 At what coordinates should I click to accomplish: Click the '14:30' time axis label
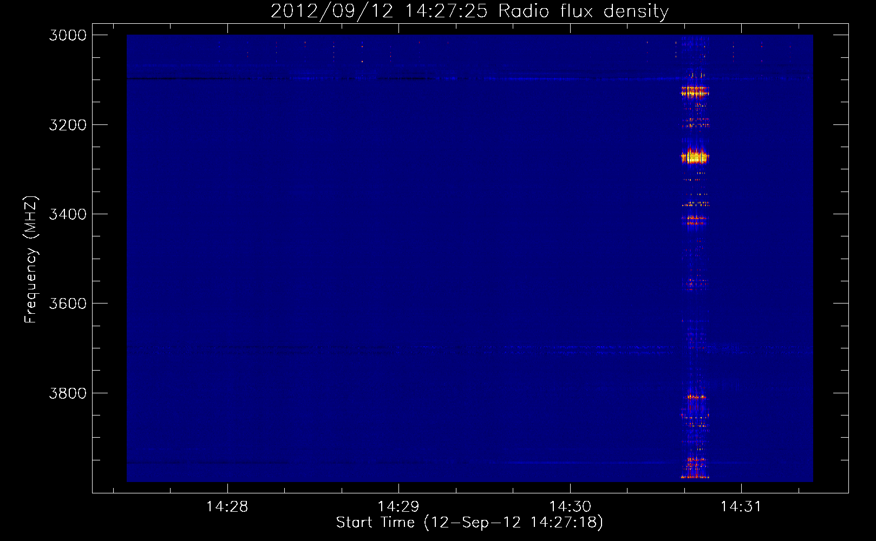[570, 507]
